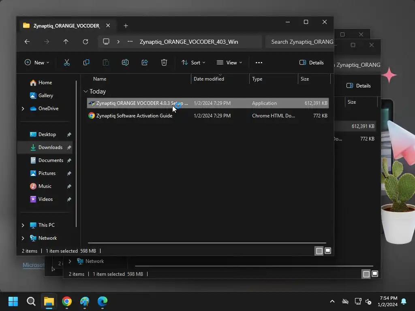Open the New dropdown menu
Viewport: 415px width, 311px height.
click(37, 63)
